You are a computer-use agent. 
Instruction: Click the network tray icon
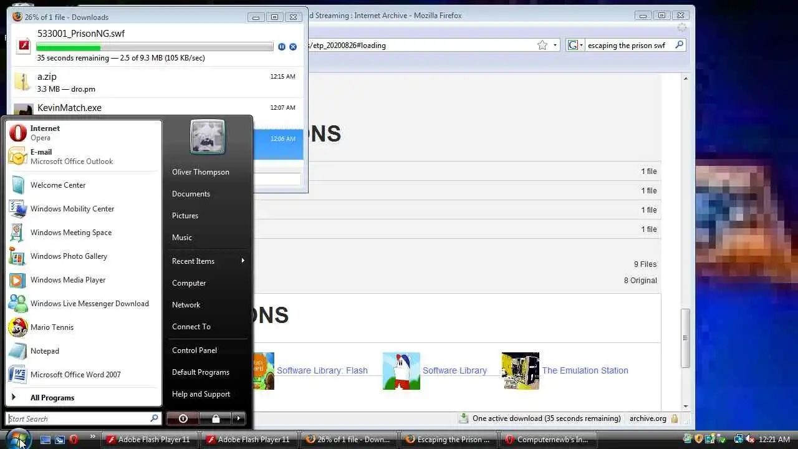tap(739, 439)
